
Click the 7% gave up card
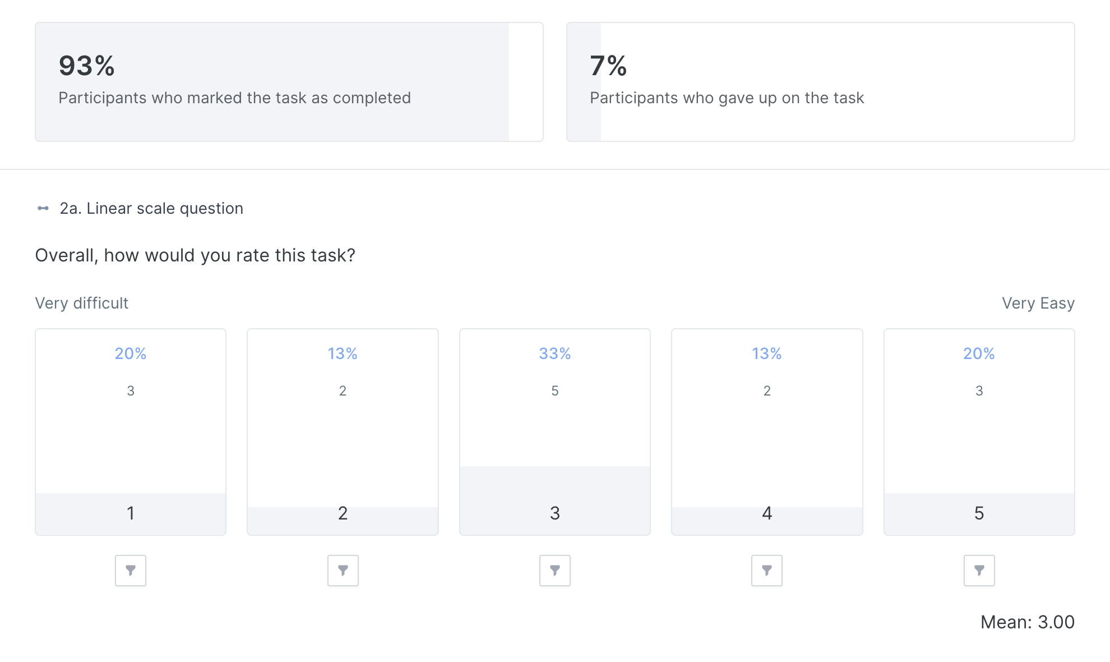coord(820,82)
